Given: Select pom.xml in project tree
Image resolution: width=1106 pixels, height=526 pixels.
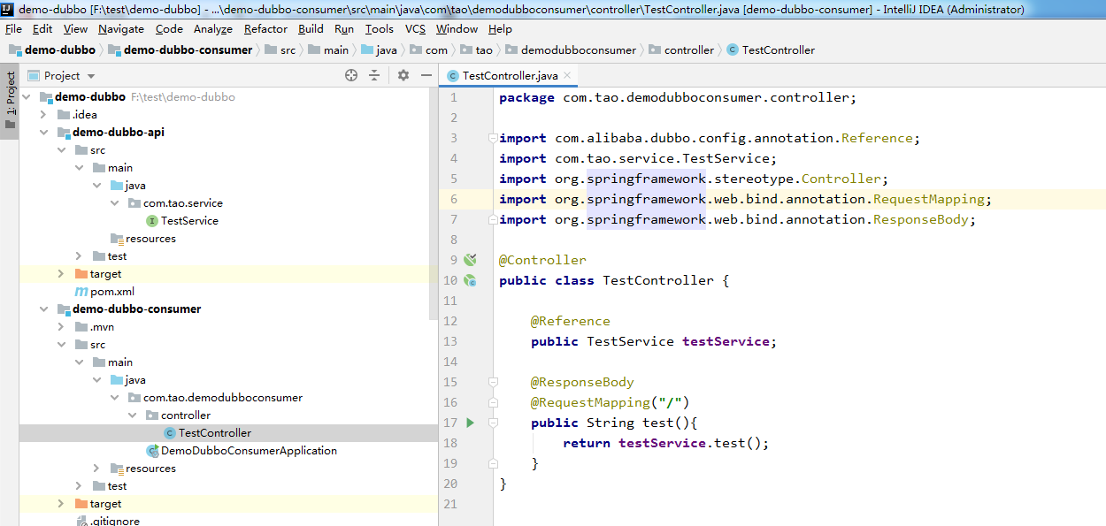Looking at the screenshot, I should (x=112, y=292).
